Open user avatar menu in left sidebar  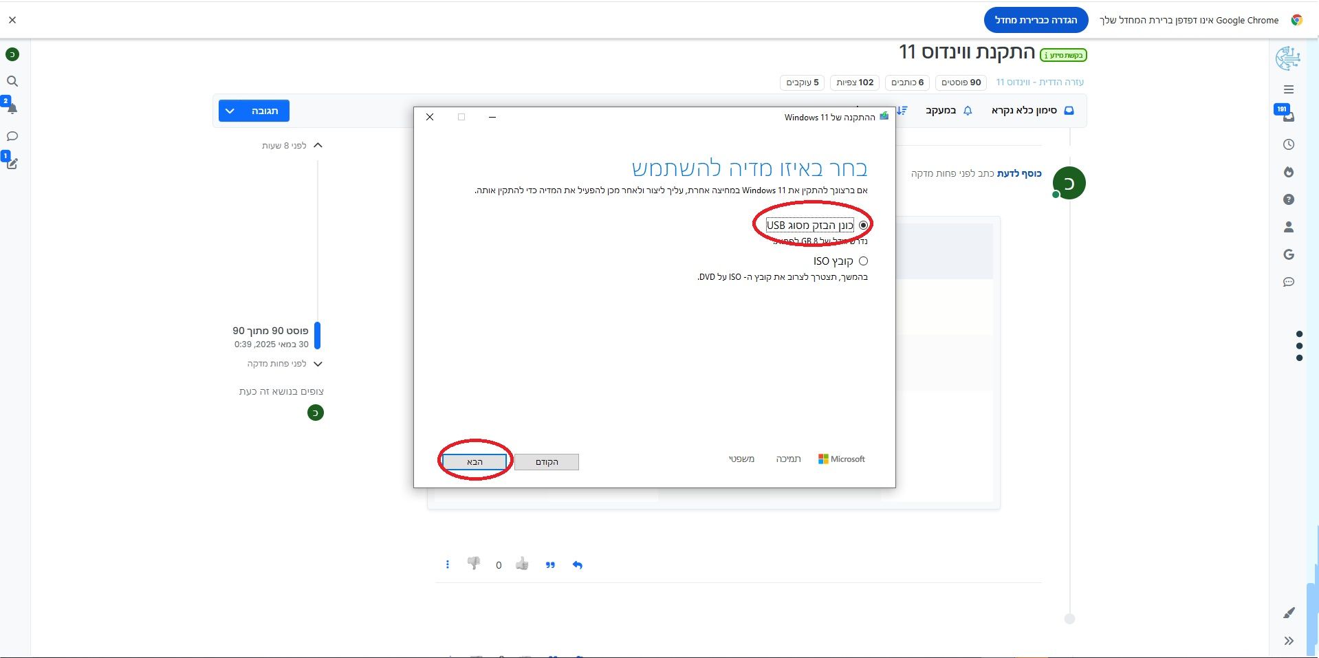pos(12,54)
